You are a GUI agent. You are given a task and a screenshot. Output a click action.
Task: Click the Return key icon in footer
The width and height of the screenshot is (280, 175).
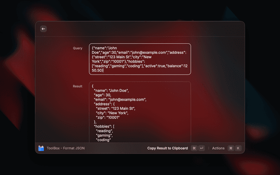click(x=202, y=148)
